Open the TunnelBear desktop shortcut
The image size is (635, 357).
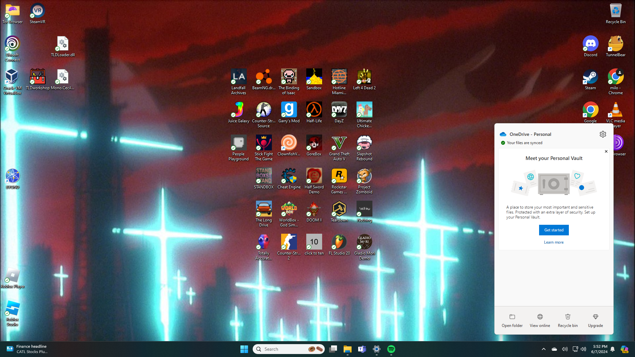(615, 44)
